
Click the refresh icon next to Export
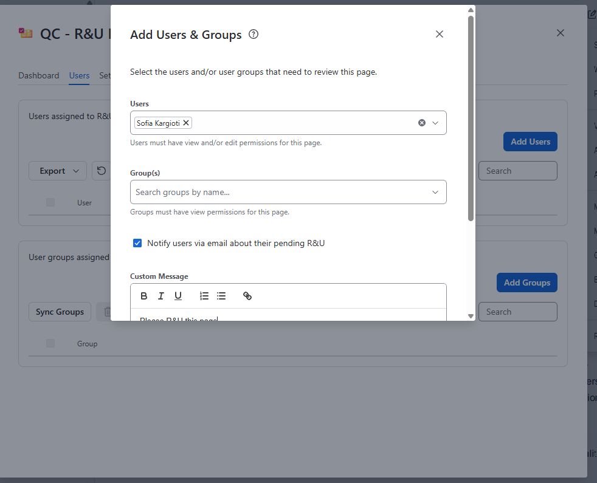click(x=102, y=171)
